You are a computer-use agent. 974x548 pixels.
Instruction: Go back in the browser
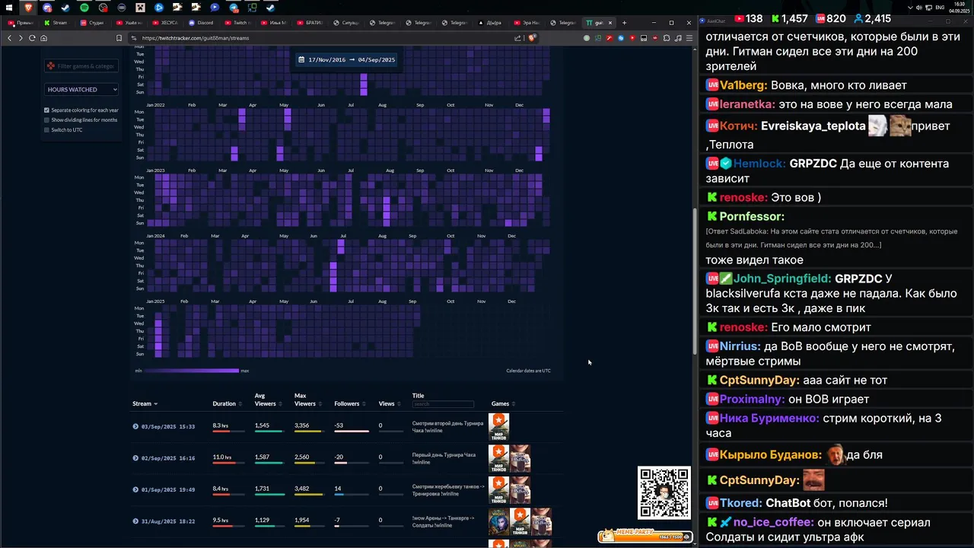[x=9, y=38]
